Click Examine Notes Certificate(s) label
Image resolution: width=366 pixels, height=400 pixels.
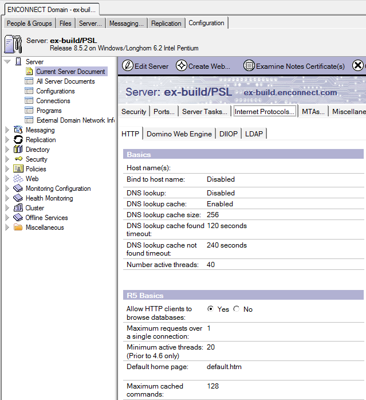[301, 66]
